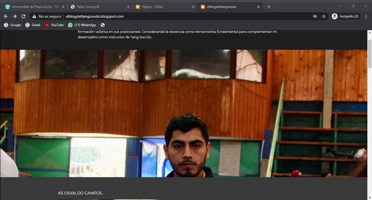
Task: Close the Página - Editar tab
Action: [x=193, y=7]
